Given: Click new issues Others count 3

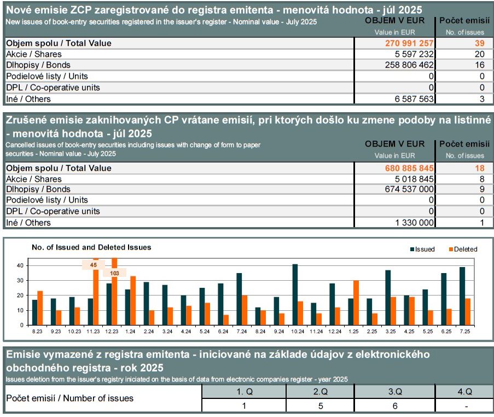Looking at the screenshot, I should tap(482, 99).
